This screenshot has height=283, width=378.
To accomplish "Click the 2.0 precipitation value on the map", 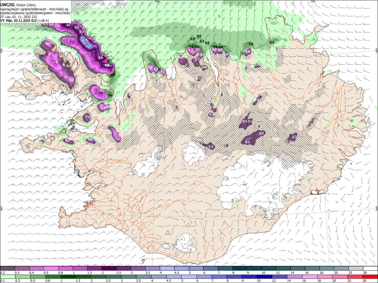I will (100, 91).
